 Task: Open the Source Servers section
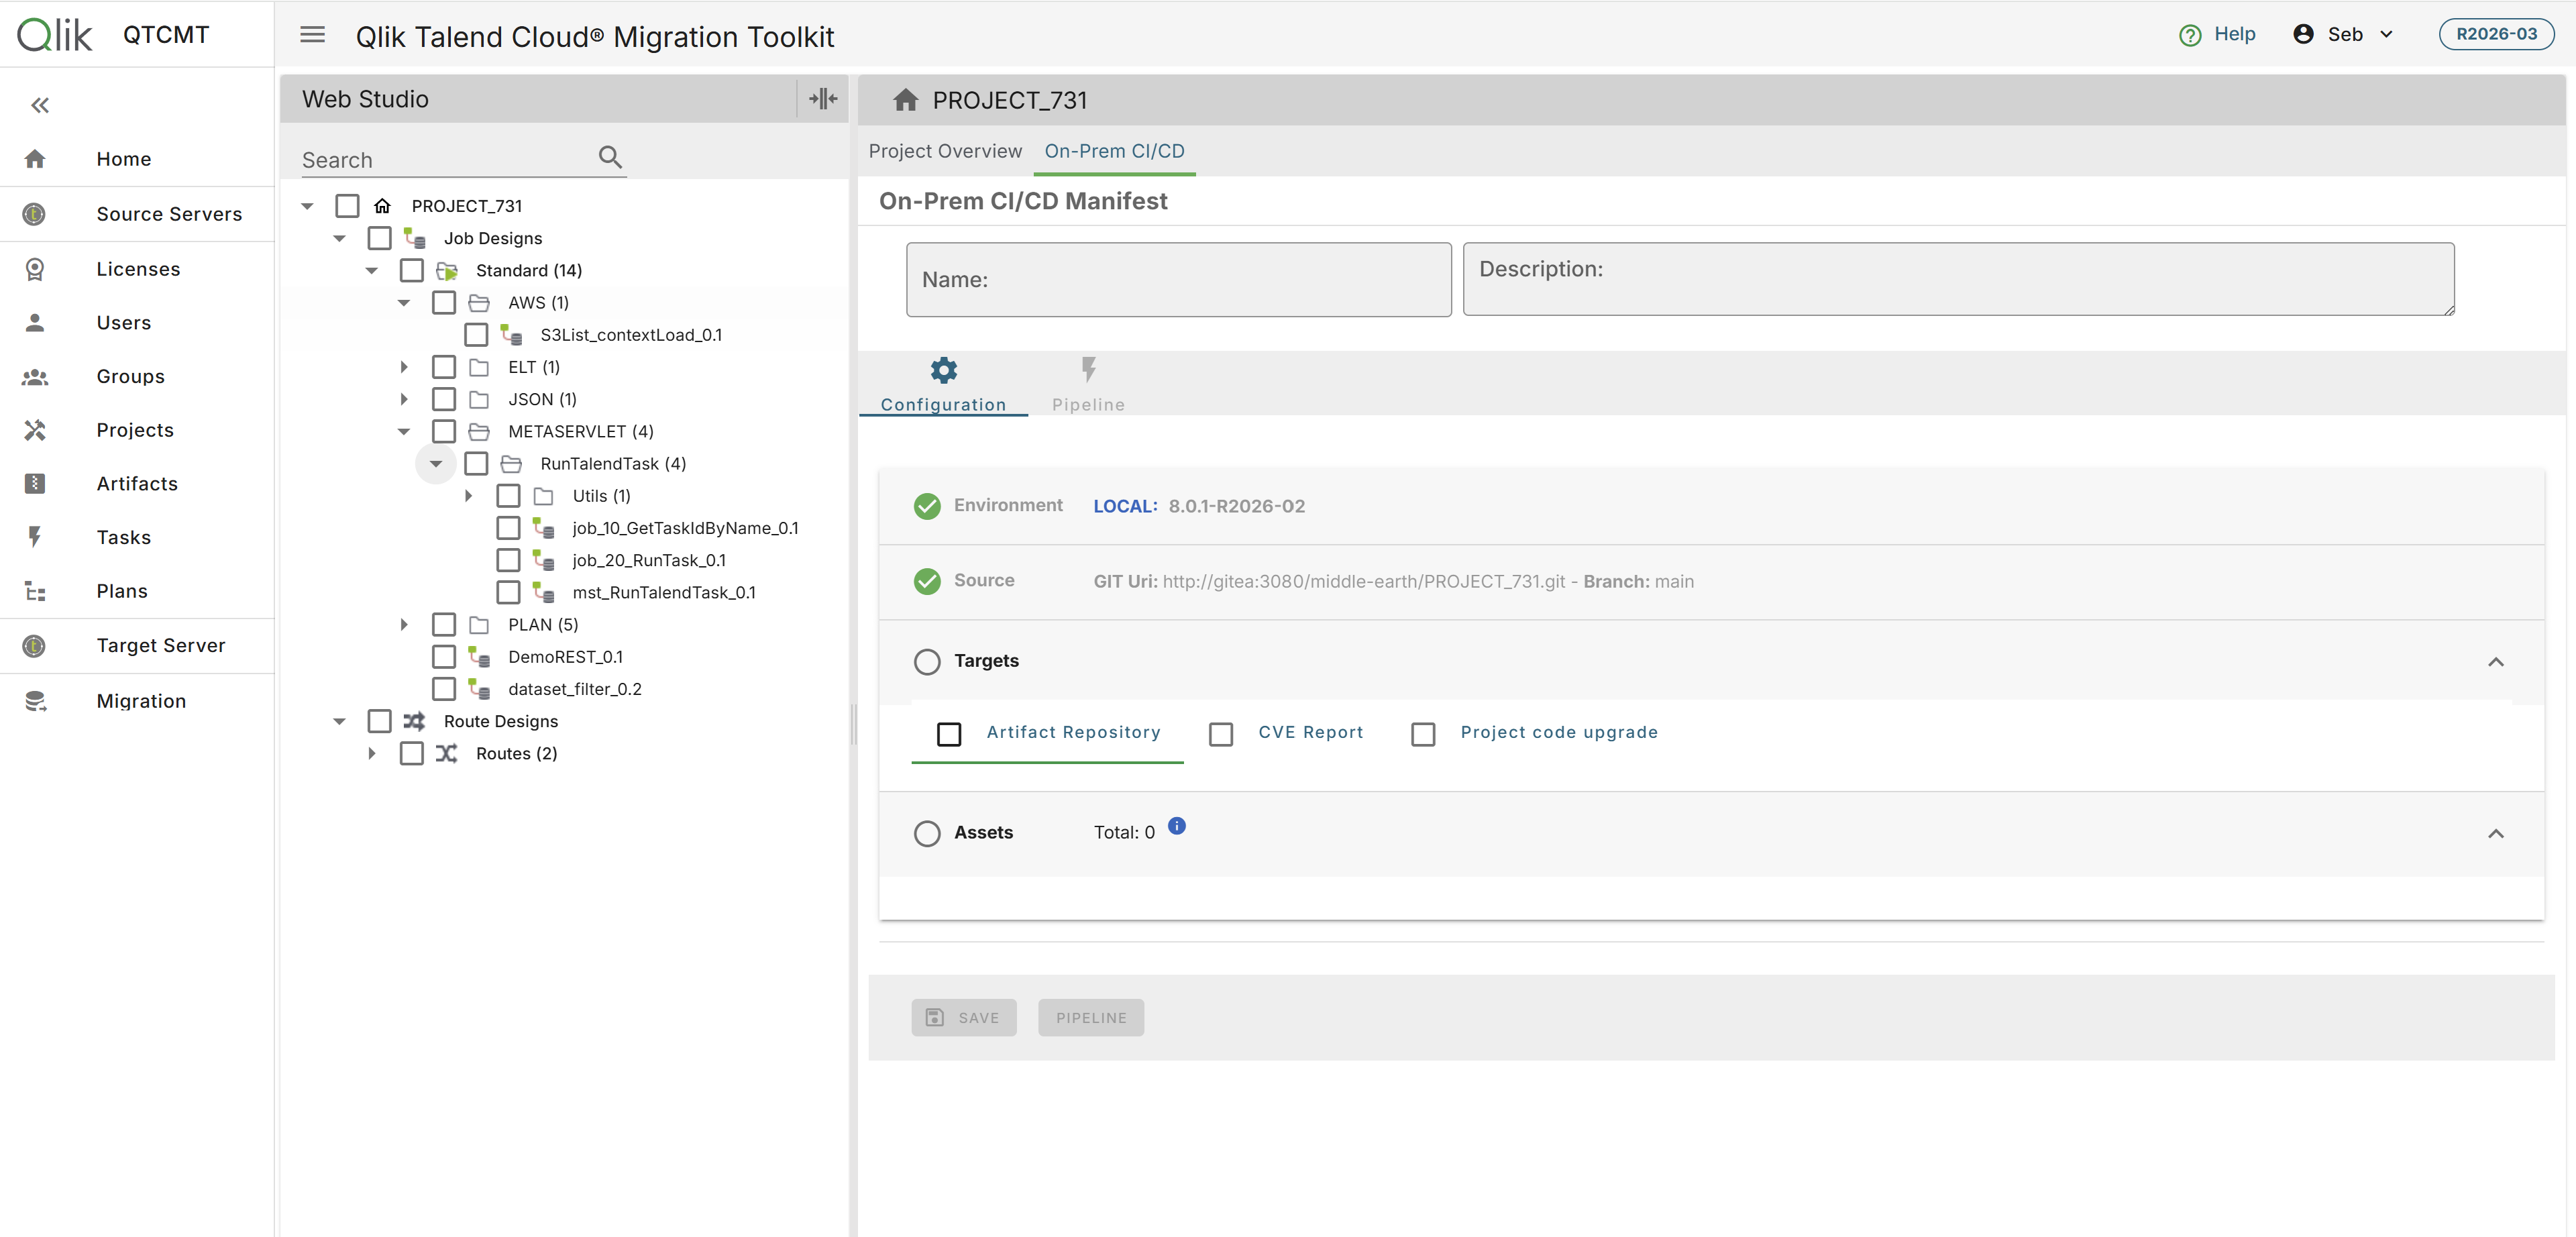pos(170,213)
